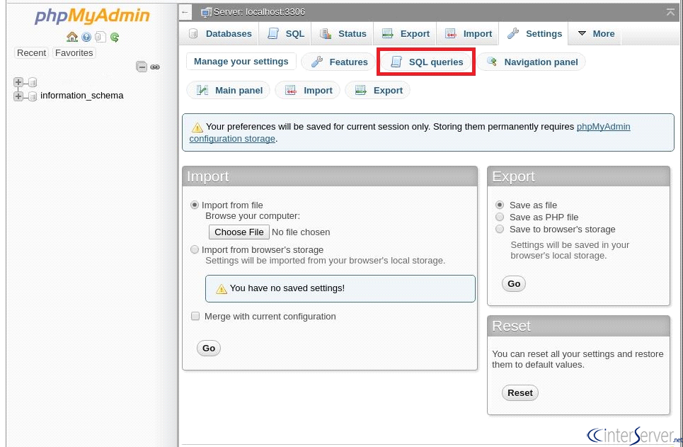Open the More dropdown menu
Screen dimensions: 683x447
[596, 33]
